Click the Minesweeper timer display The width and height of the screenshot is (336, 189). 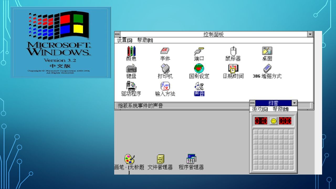285,121
